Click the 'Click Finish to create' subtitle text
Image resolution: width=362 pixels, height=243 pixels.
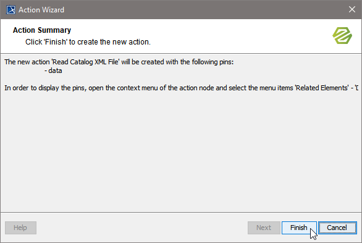[88, 42]
